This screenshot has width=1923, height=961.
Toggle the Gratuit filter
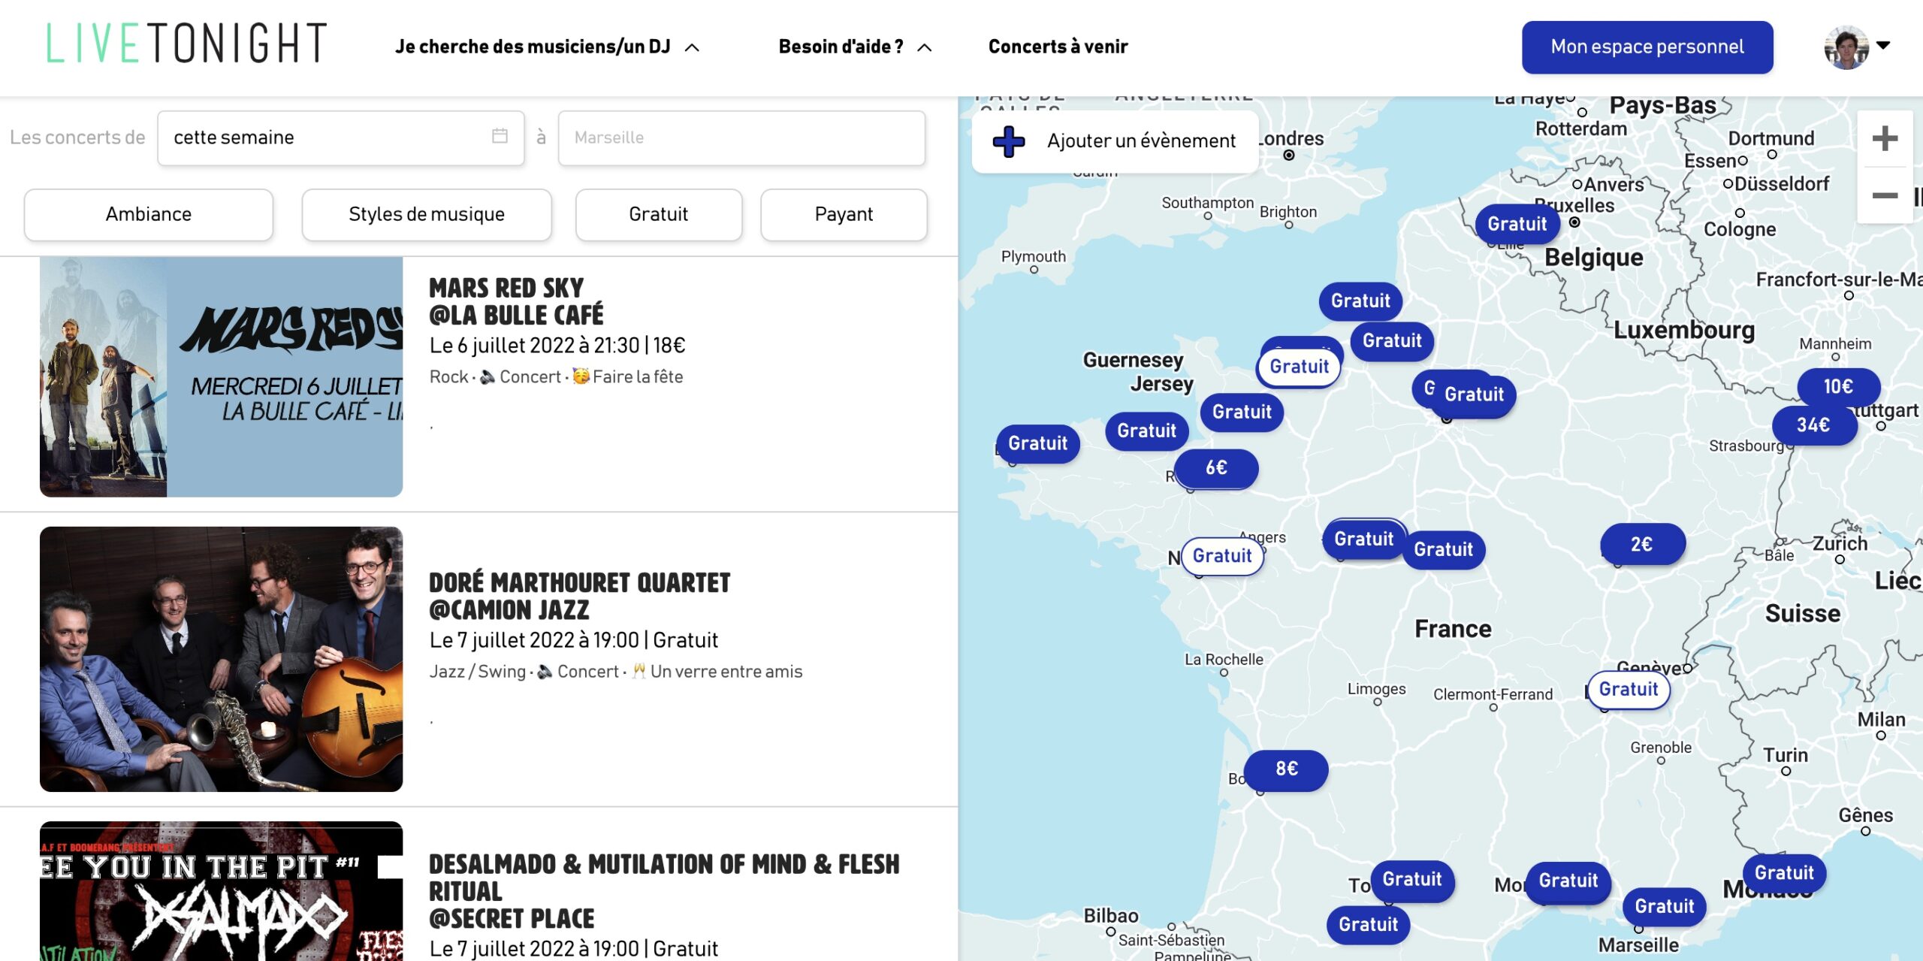click(x=659, y=214)
